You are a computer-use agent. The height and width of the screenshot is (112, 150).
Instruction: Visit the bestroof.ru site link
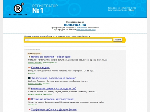pos(47,94)
